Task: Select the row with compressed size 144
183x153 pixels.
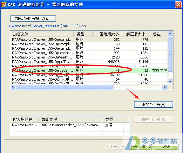Action: [89, 48]
